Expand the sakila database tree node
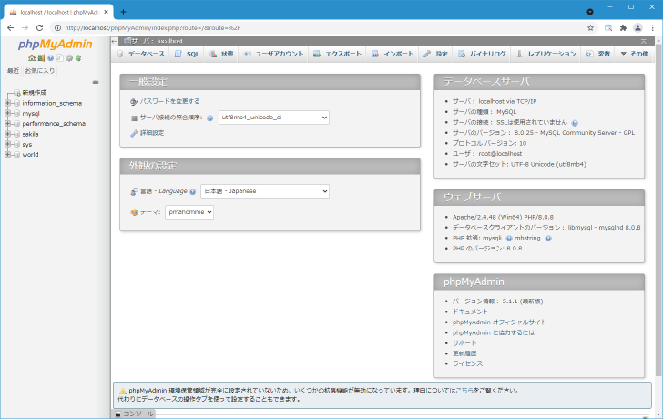Image resolution: width=663 pixels, height=419 pixels. click(7, 134)
